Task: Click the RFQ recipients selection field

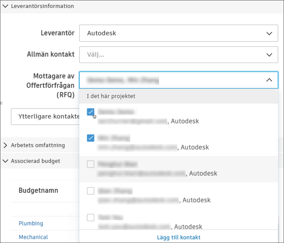Action: (171, 80)
